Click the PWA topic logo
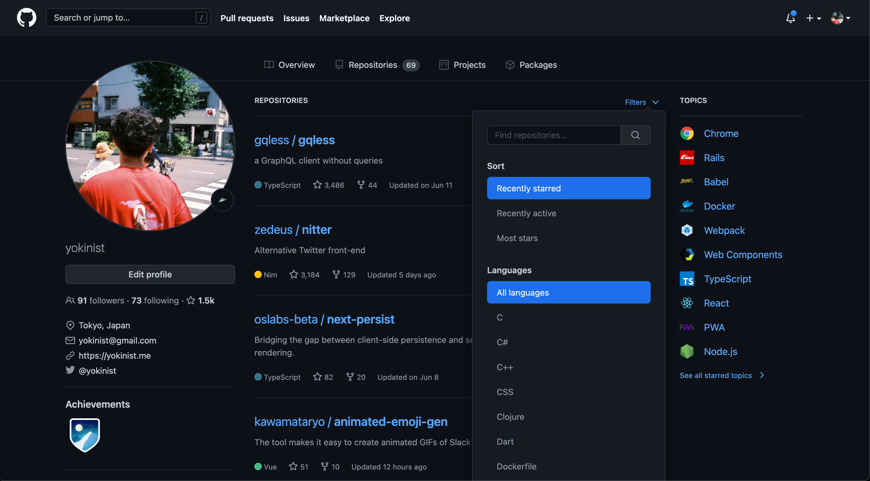Image resolution: width=870 pixels, height=481 pixels. coord(687,327)
